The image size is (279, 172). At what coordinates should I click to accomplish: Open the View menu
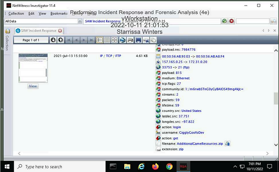tap(43, 13)
